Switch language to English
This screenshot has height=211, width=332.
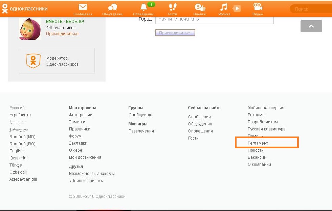coord(17,151)
